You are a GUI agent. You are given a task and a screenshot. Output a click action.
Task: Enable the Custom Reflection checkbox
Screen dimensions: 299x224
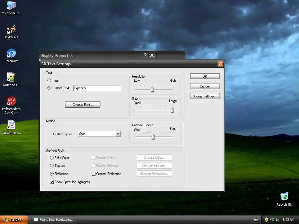pos(94,174)
